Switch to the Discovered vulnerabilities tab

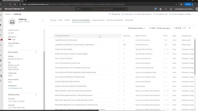coord(115,20)
